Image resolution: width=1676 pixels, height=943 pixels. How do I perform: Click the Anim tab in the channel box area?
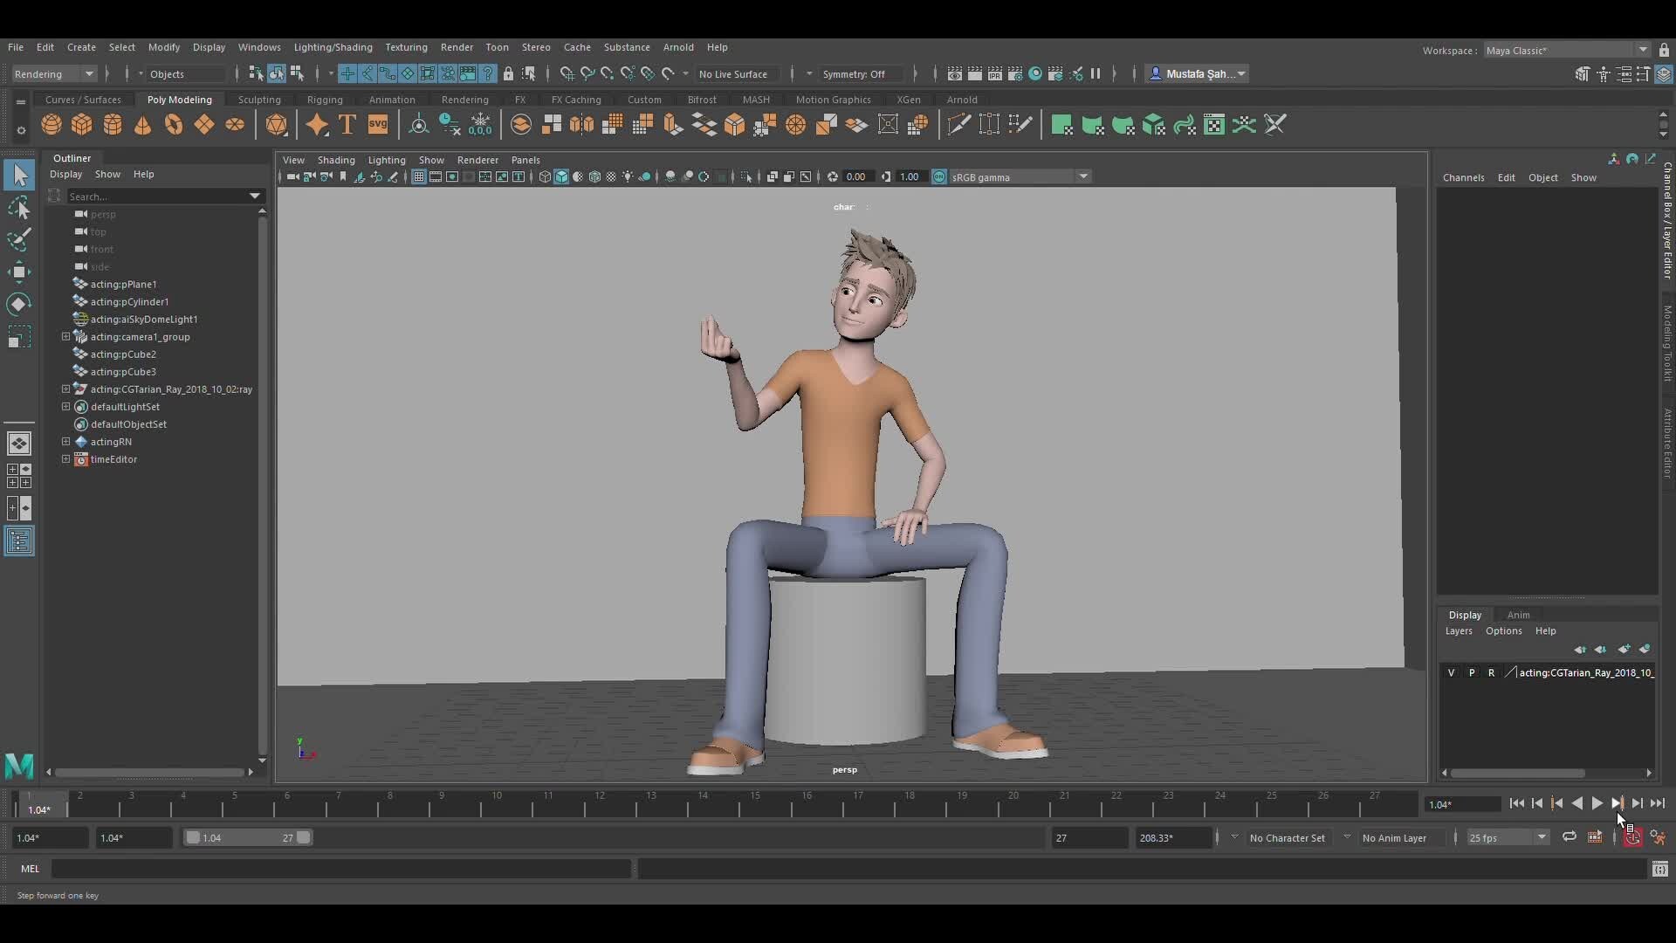pos(1518,615)
